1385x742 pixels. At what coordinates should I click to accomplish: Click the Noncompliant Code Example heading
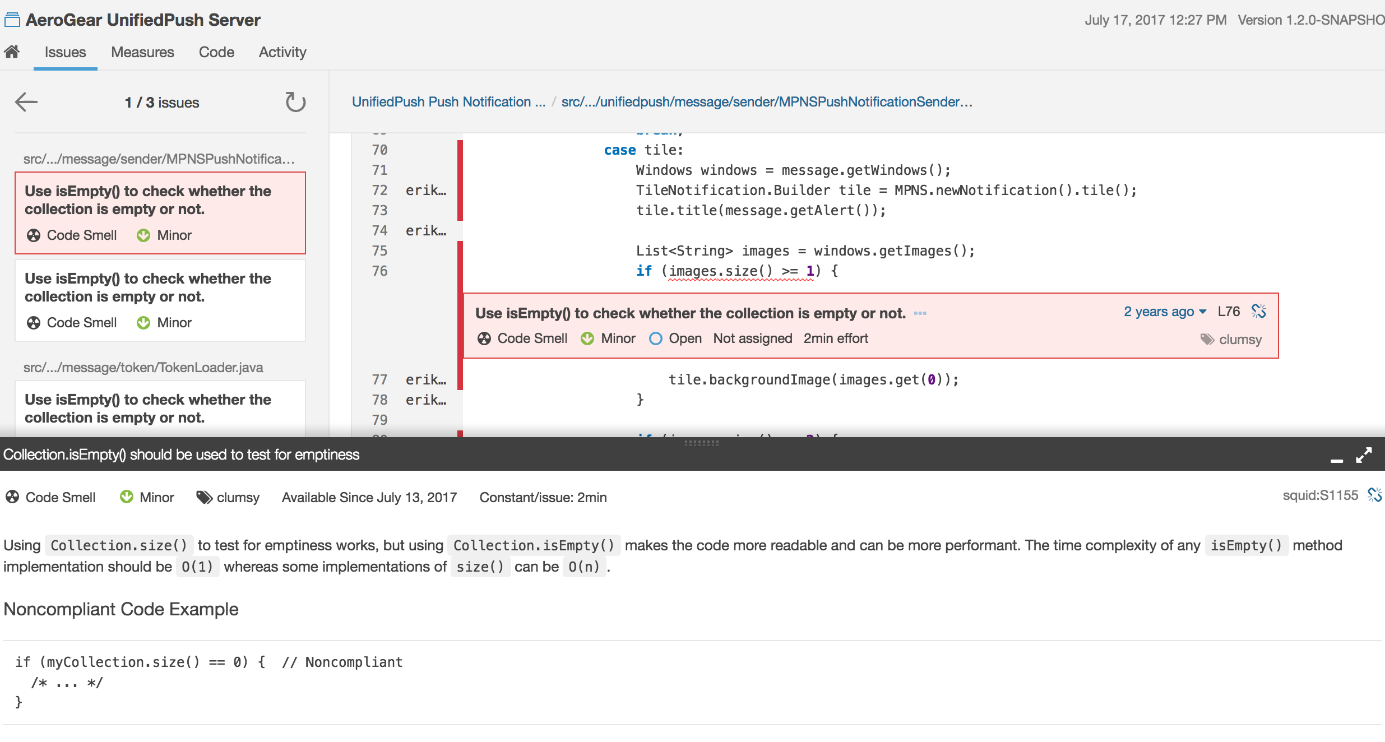tap(121, 609)
